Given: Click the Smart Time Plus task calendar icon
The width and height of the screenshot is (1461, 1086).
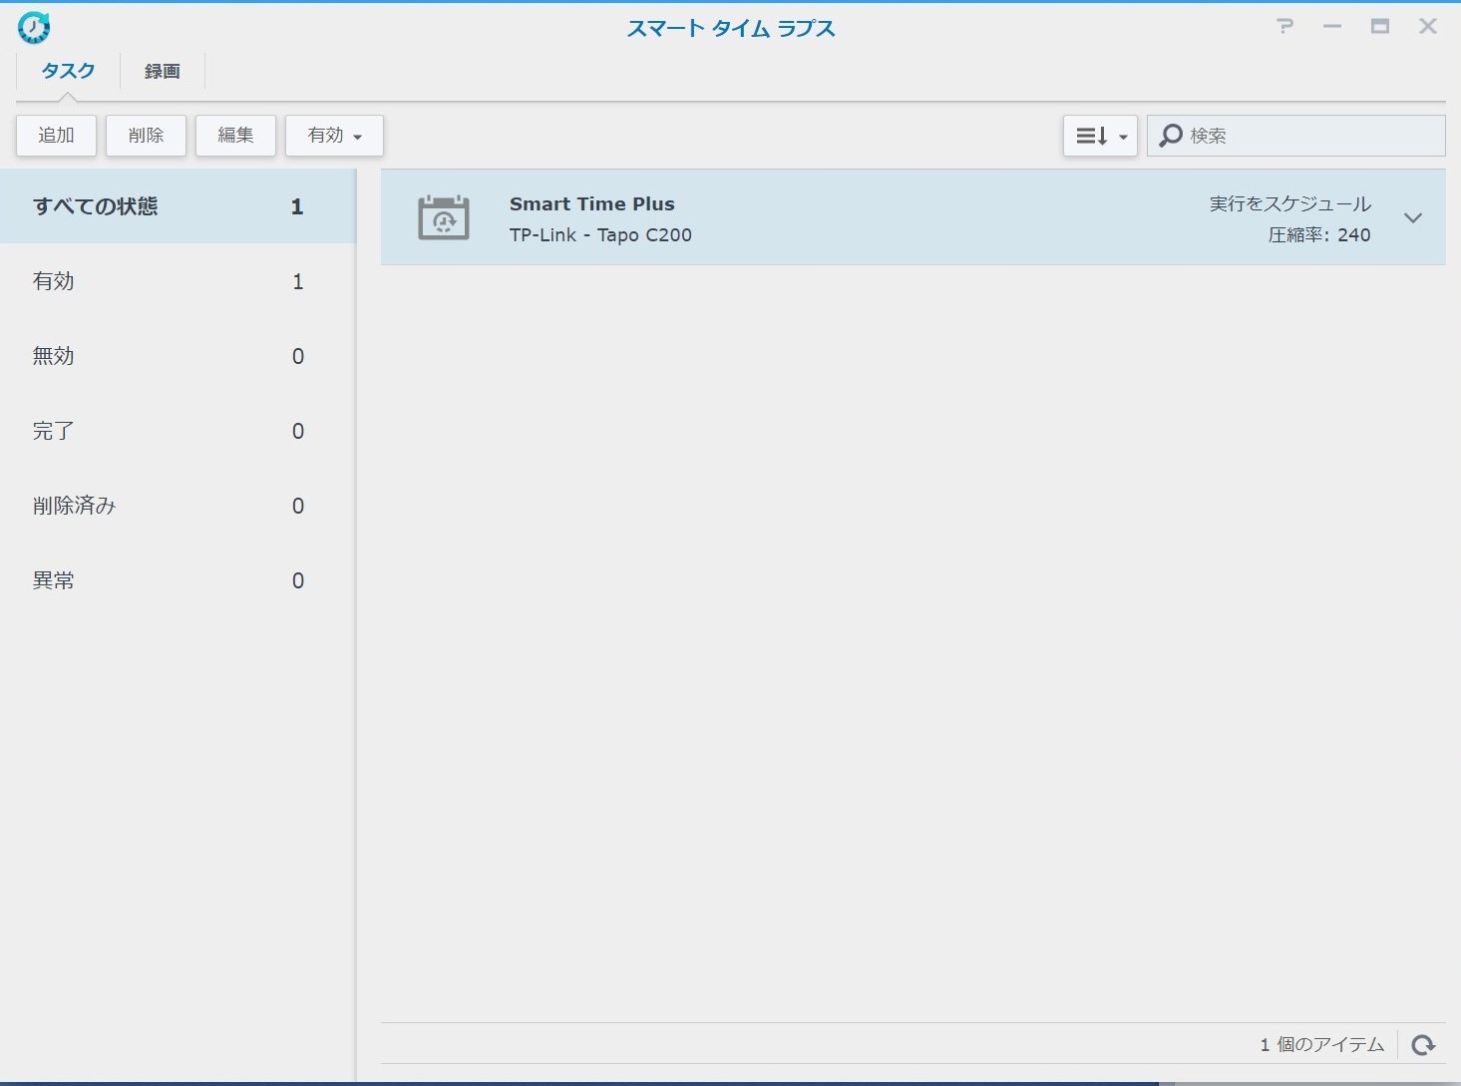Looking at the screenshot, I should click(444, 217).
